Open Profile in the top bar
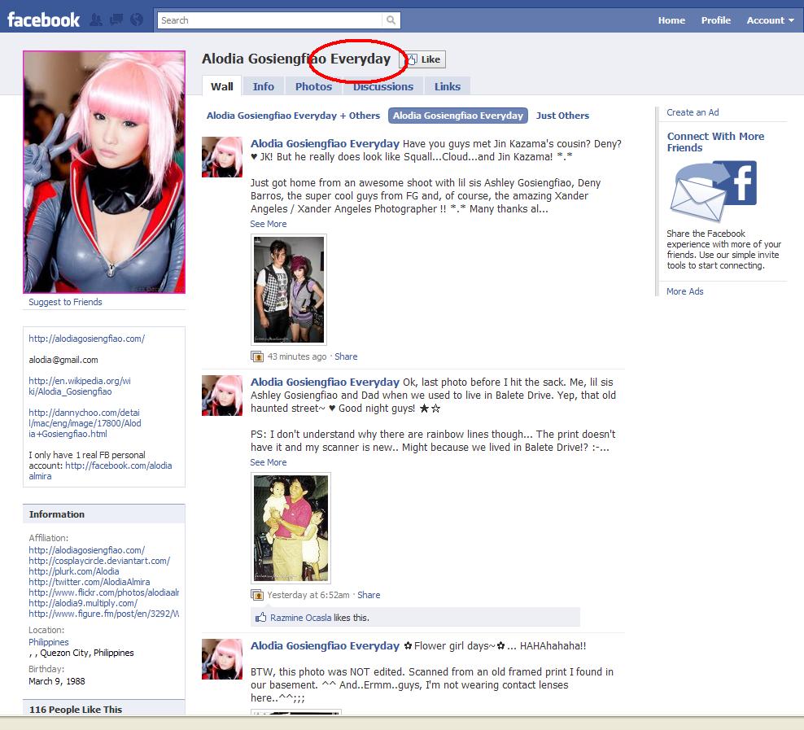Image resolution: width=804 pixels, height=730 pixels. pos(716,20)
